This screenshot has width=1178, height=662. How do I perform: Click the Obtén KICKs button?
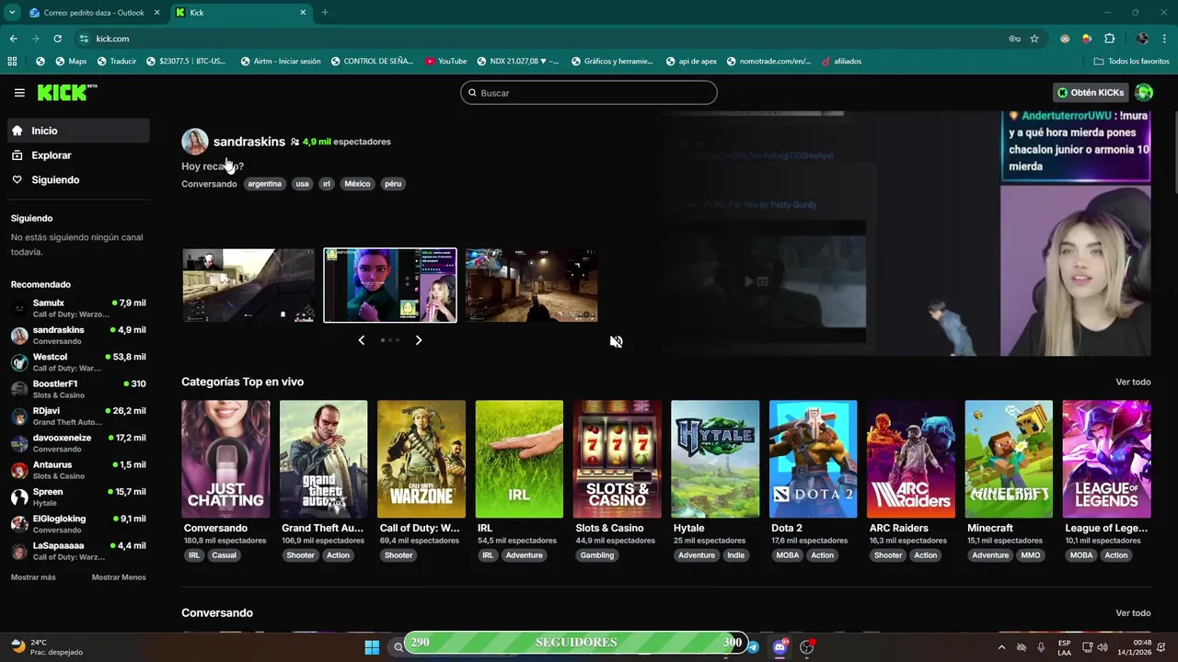click(x=1091, y=92)
